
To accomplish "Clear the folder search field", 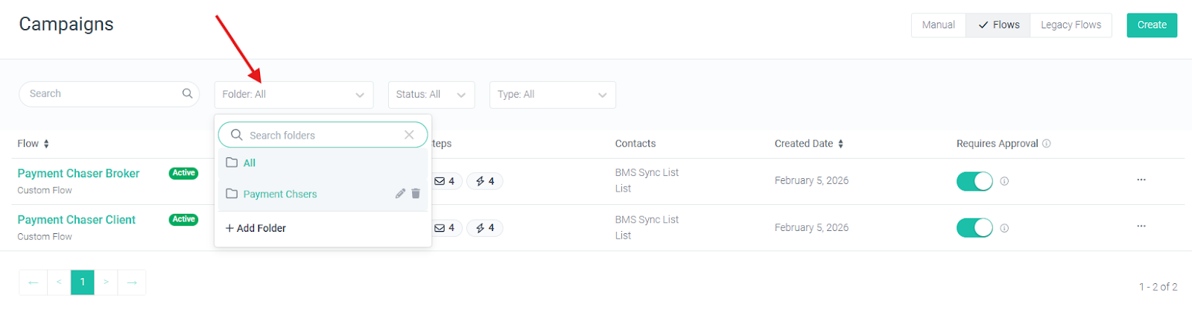I will (409, 135).
